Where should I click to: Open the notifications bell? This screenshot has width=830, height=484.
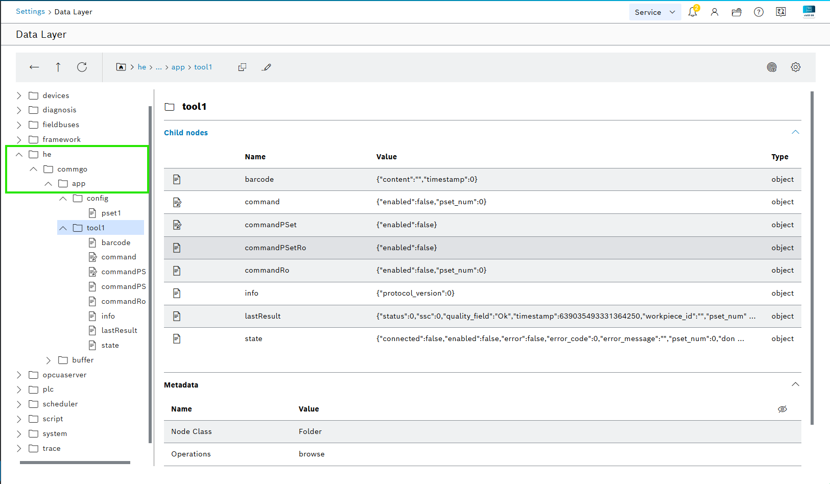point(693,12)
